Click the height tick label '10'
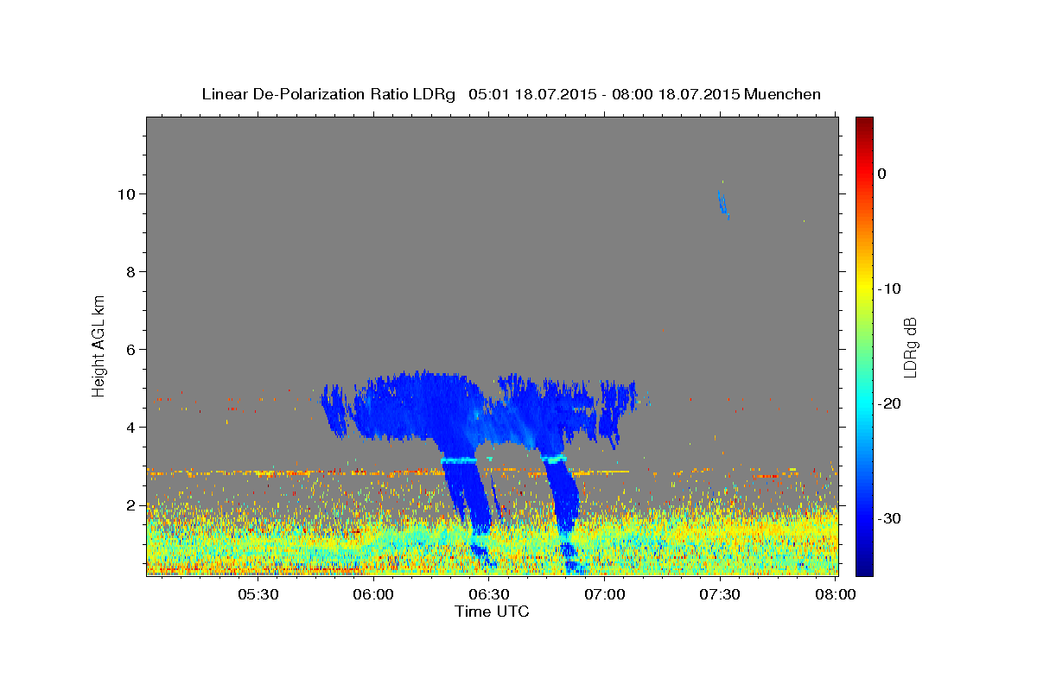Image resolution: width=1037 pixels, height=691 pixels. [126, 194]
